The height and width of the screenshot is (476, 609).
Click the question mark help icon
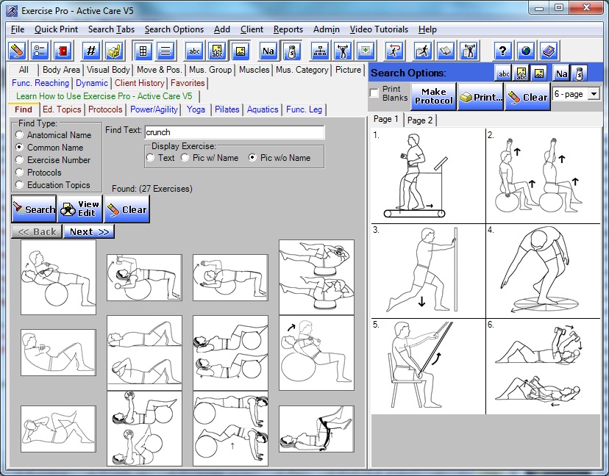[x=503, y=51]
